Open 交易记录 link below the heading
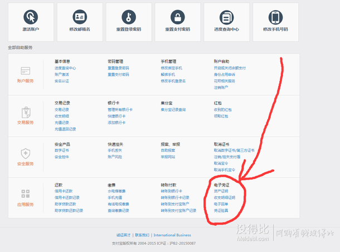Screen dimensions: 340x252 (62, 110)
